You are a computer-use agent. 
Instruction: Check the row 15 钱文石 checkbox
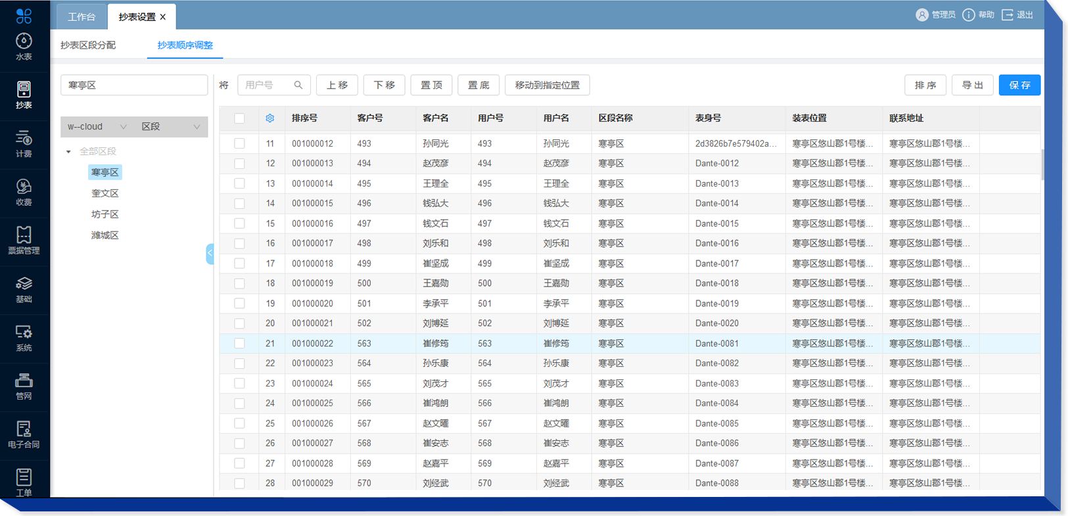239,223
